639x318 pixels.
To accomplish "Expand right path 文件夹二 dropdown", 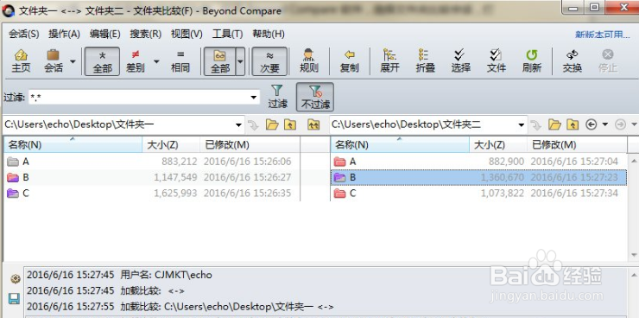I will [522, 124].
